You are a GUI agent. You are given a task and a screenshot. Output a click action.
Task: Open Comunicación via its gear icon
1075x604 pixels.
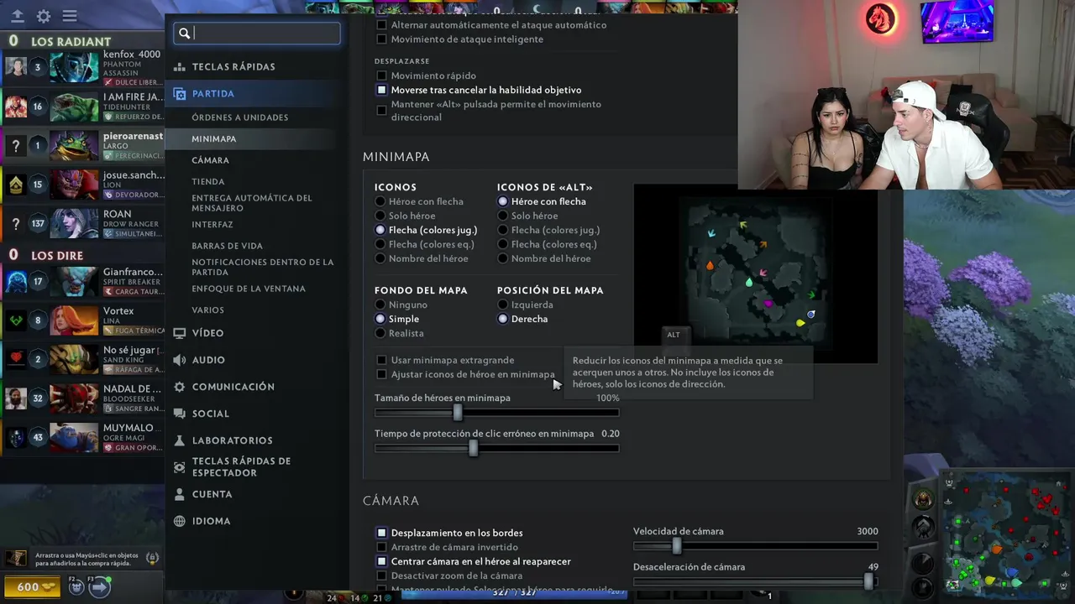coord(179,387)
